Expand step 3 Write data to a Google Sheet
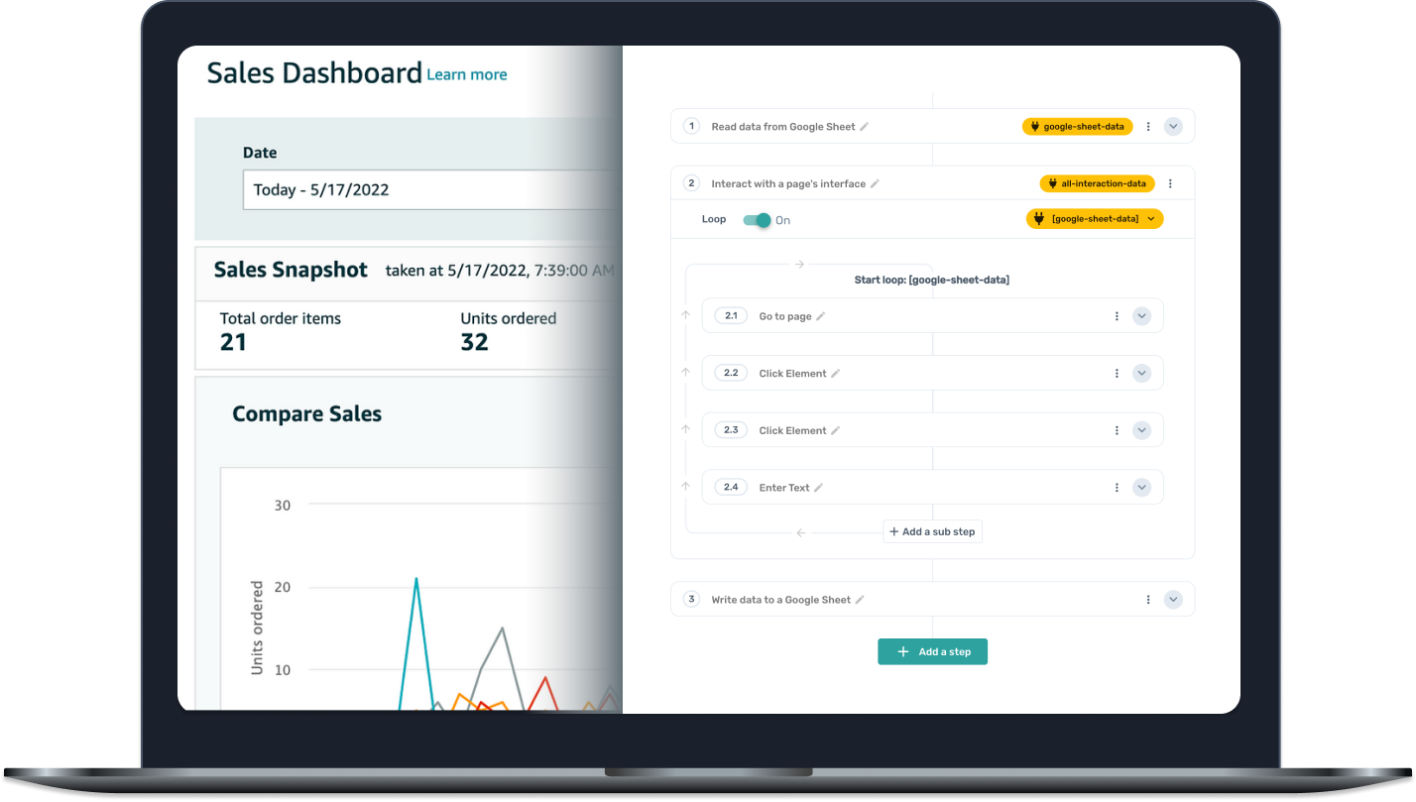The image size is (1416, 802). 1173,600
